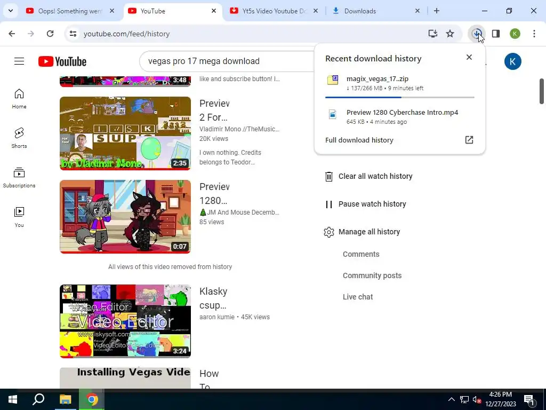Open Preview 1280 Cyberchase Intro.mp4 download
Viewport: 546px width, 410px height.
point(400,117)
